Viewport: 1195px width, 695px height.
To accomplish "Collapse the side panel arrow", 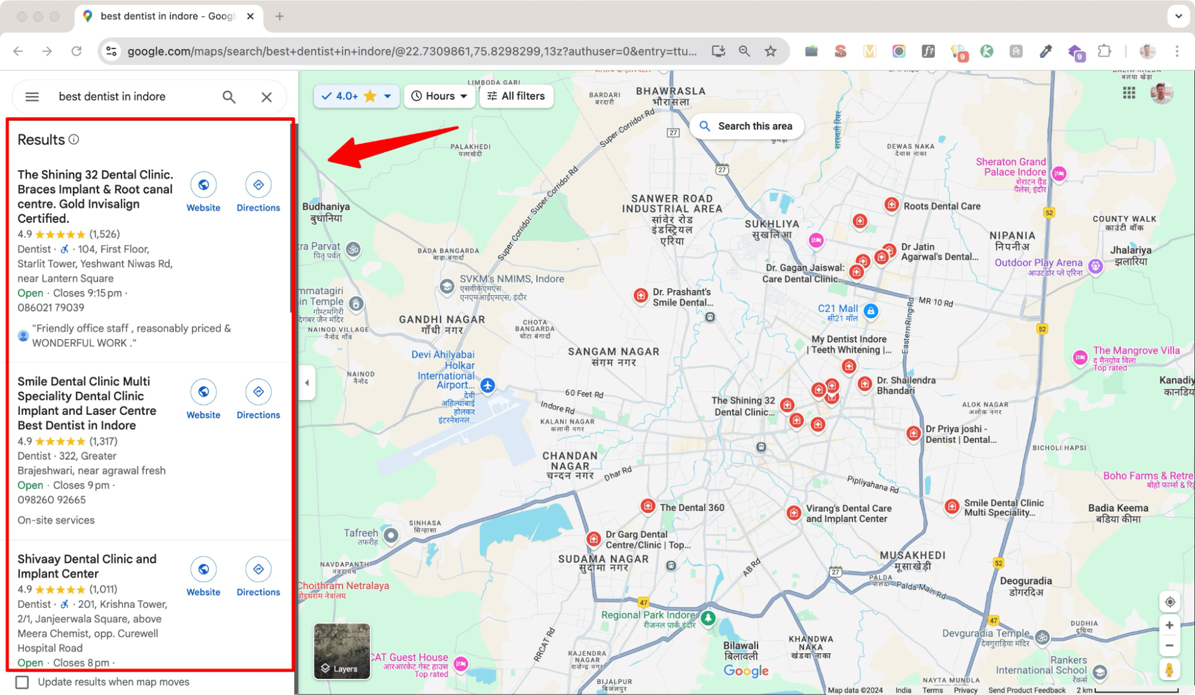I will coord(307,382).
